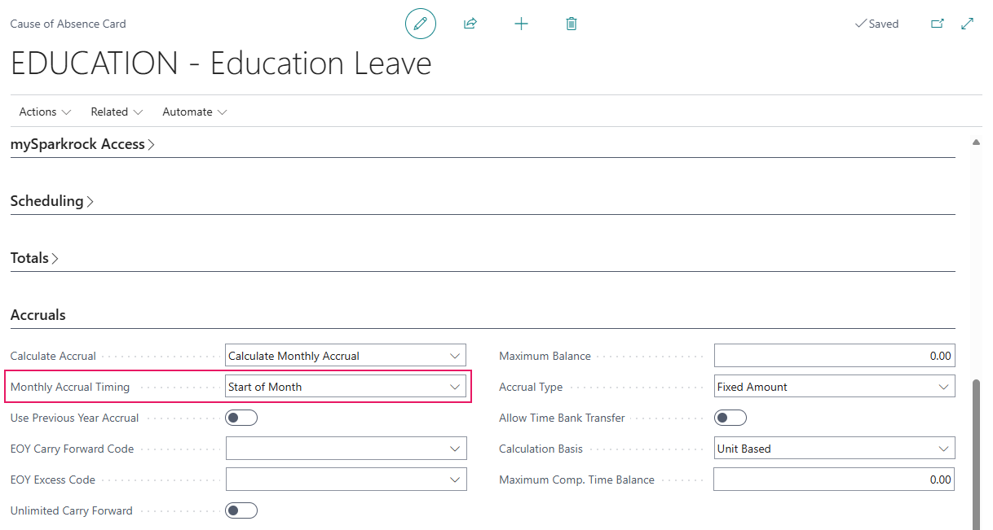Click the Unlimited Carry Forward label
Viewport: 993px width, 530px height.
pyautogui.click(x=71, y=510)
